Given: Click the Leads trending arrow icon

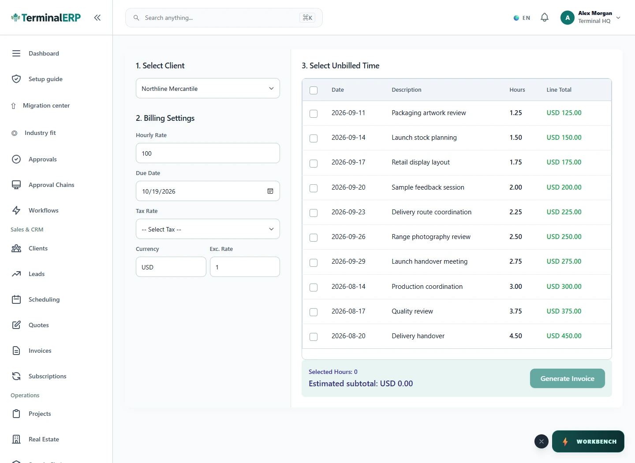Looking at the screenshot, I should [16, 274].
